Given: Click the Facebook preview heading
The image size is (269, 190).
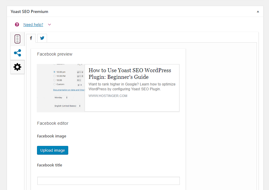Looking at the screenshot, I should pyautogui.click(x=55, y=54).
